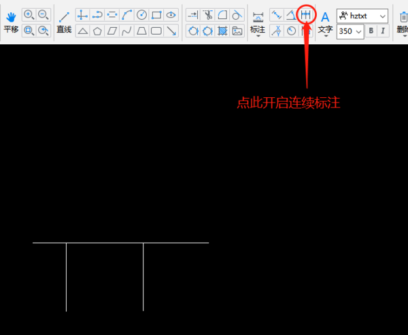Image resolution: width=408 pixels, height=335 pixels.
Task: Toggle italic I text formatting
Action: [x=383, y=31]
